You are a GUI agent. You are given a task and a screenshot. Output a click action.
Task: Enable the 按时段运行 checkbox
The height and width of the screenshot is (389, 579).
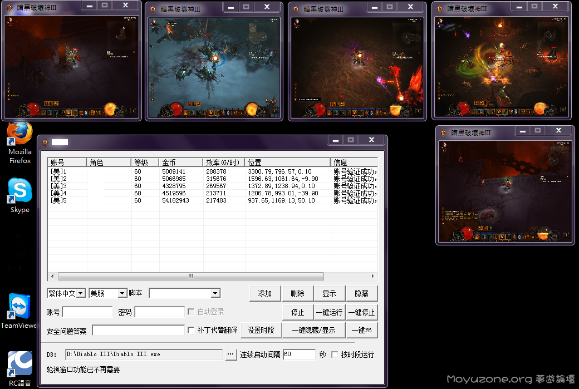335,354
